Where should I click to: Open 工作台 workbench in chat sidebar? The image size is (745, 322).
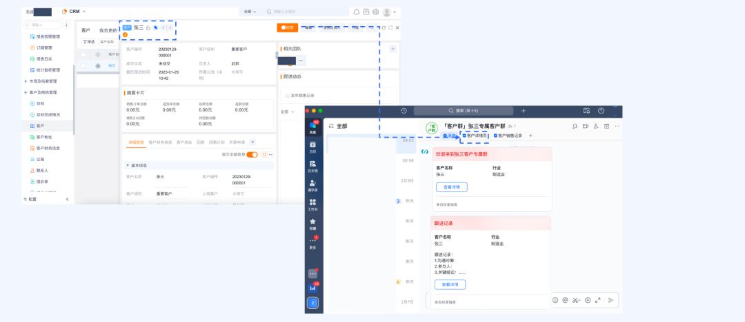pyautogui.click(x=312, y=204)
